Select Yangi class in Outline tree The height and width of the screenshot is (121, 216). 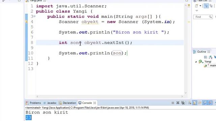pos(208,62)
